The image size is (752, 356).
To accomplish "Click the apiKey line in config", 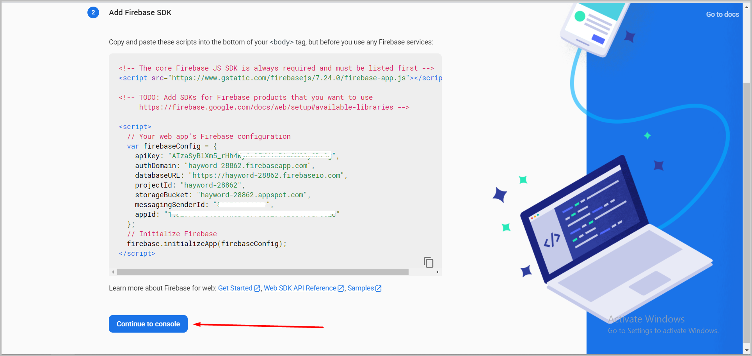I will tap(237, 156).
